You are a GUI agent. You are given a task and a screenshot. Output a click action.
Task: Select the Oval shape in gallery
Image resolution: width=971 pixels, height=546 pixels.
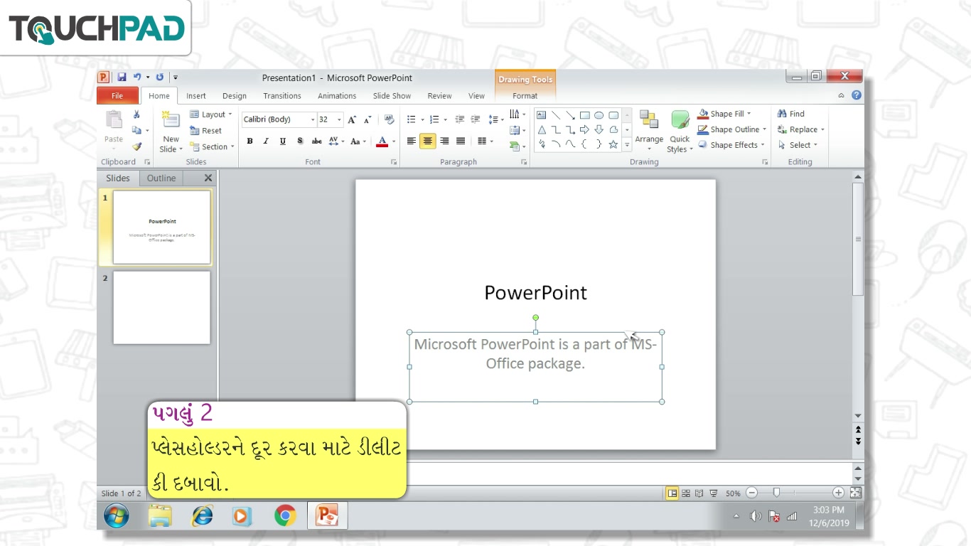599,114
